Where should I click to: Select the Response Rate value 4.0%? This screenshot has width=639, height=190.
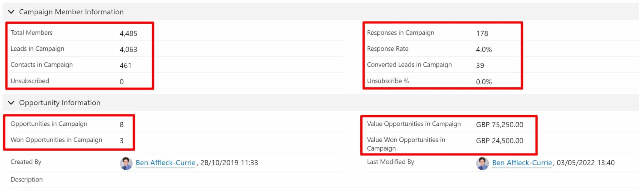point(483,50)
